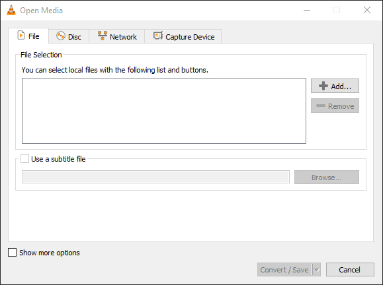Image resolution: width=383 pixels, height=285 pixels.
Task: Click the Browse... subtitle button
Action: pyautogui.click(x=327, y=177)
